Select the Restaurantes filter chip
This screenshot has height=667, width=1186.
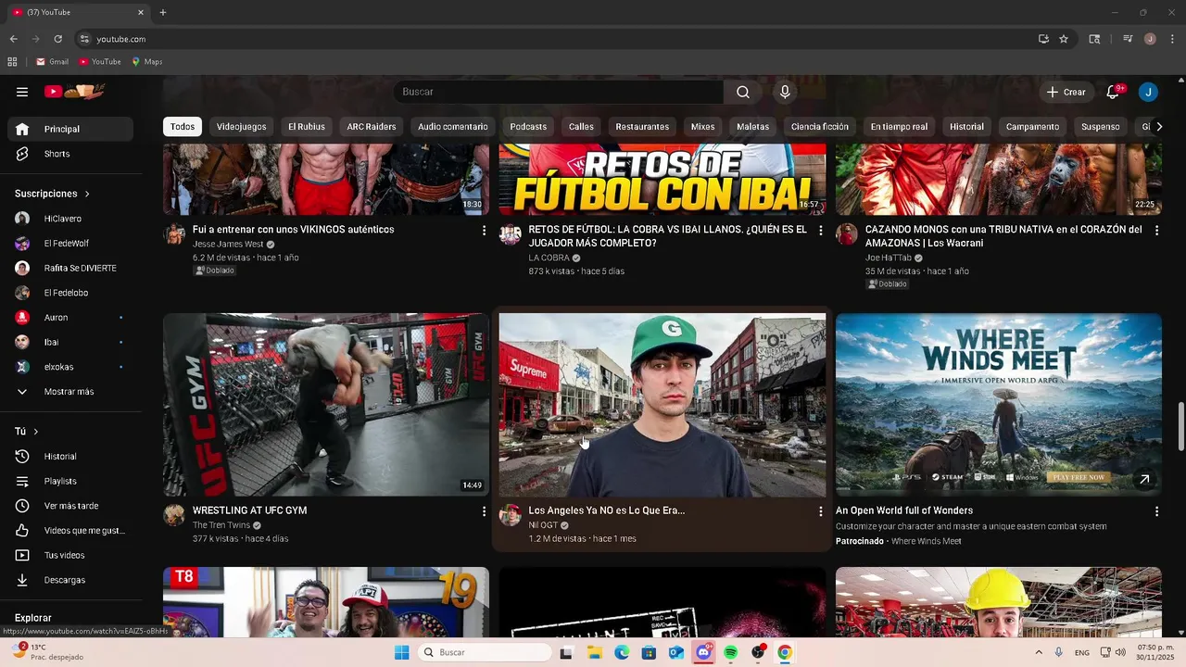tap(642, 127)
